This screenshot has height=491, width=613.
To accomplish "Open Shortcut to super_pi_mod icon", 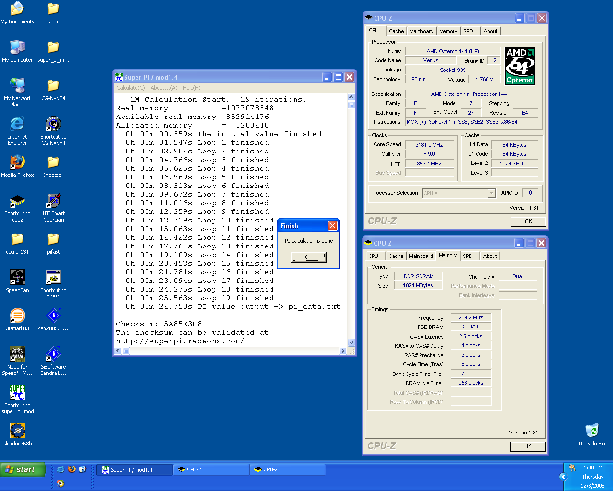I will (x=17, y=399).
